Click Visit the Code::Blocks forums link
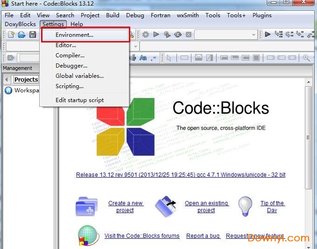The width and height of the screenshot is (317, 249). (142, 236)
